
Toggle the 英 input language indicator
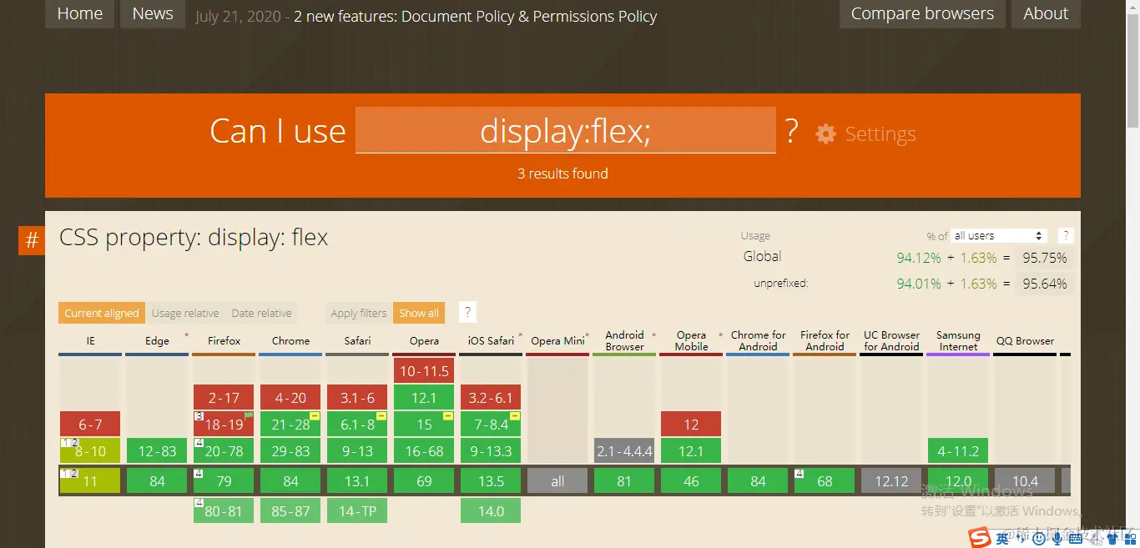pyautogui.click(x=1002, y=539)
